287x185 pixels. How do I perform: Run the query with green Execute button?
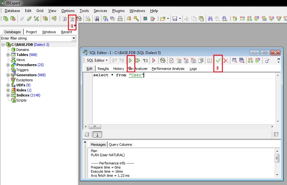pos(130,60)
